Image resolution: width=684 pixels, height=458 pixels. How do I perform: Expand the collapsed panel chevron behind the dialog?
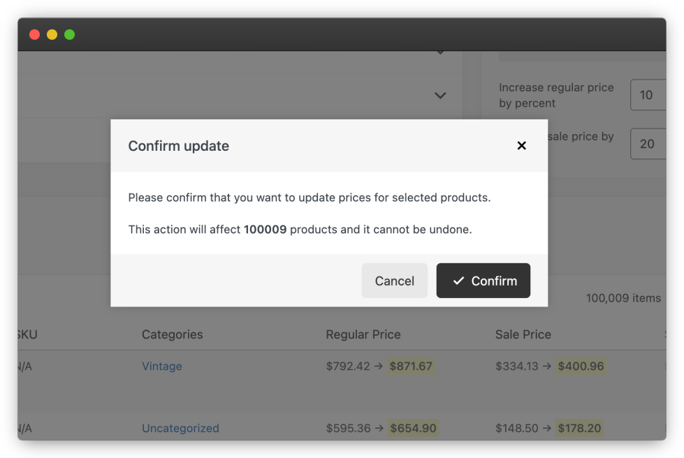(x=440, y=95)
